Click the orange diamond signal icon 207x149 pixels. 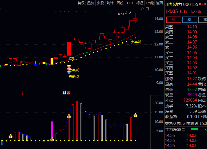click(69, 66)
